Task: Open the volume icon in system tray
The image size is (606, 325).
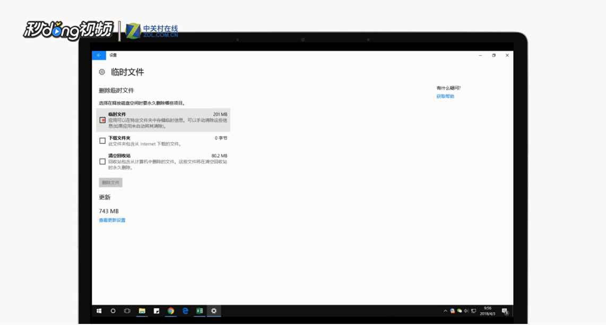Action: point(466,311)
